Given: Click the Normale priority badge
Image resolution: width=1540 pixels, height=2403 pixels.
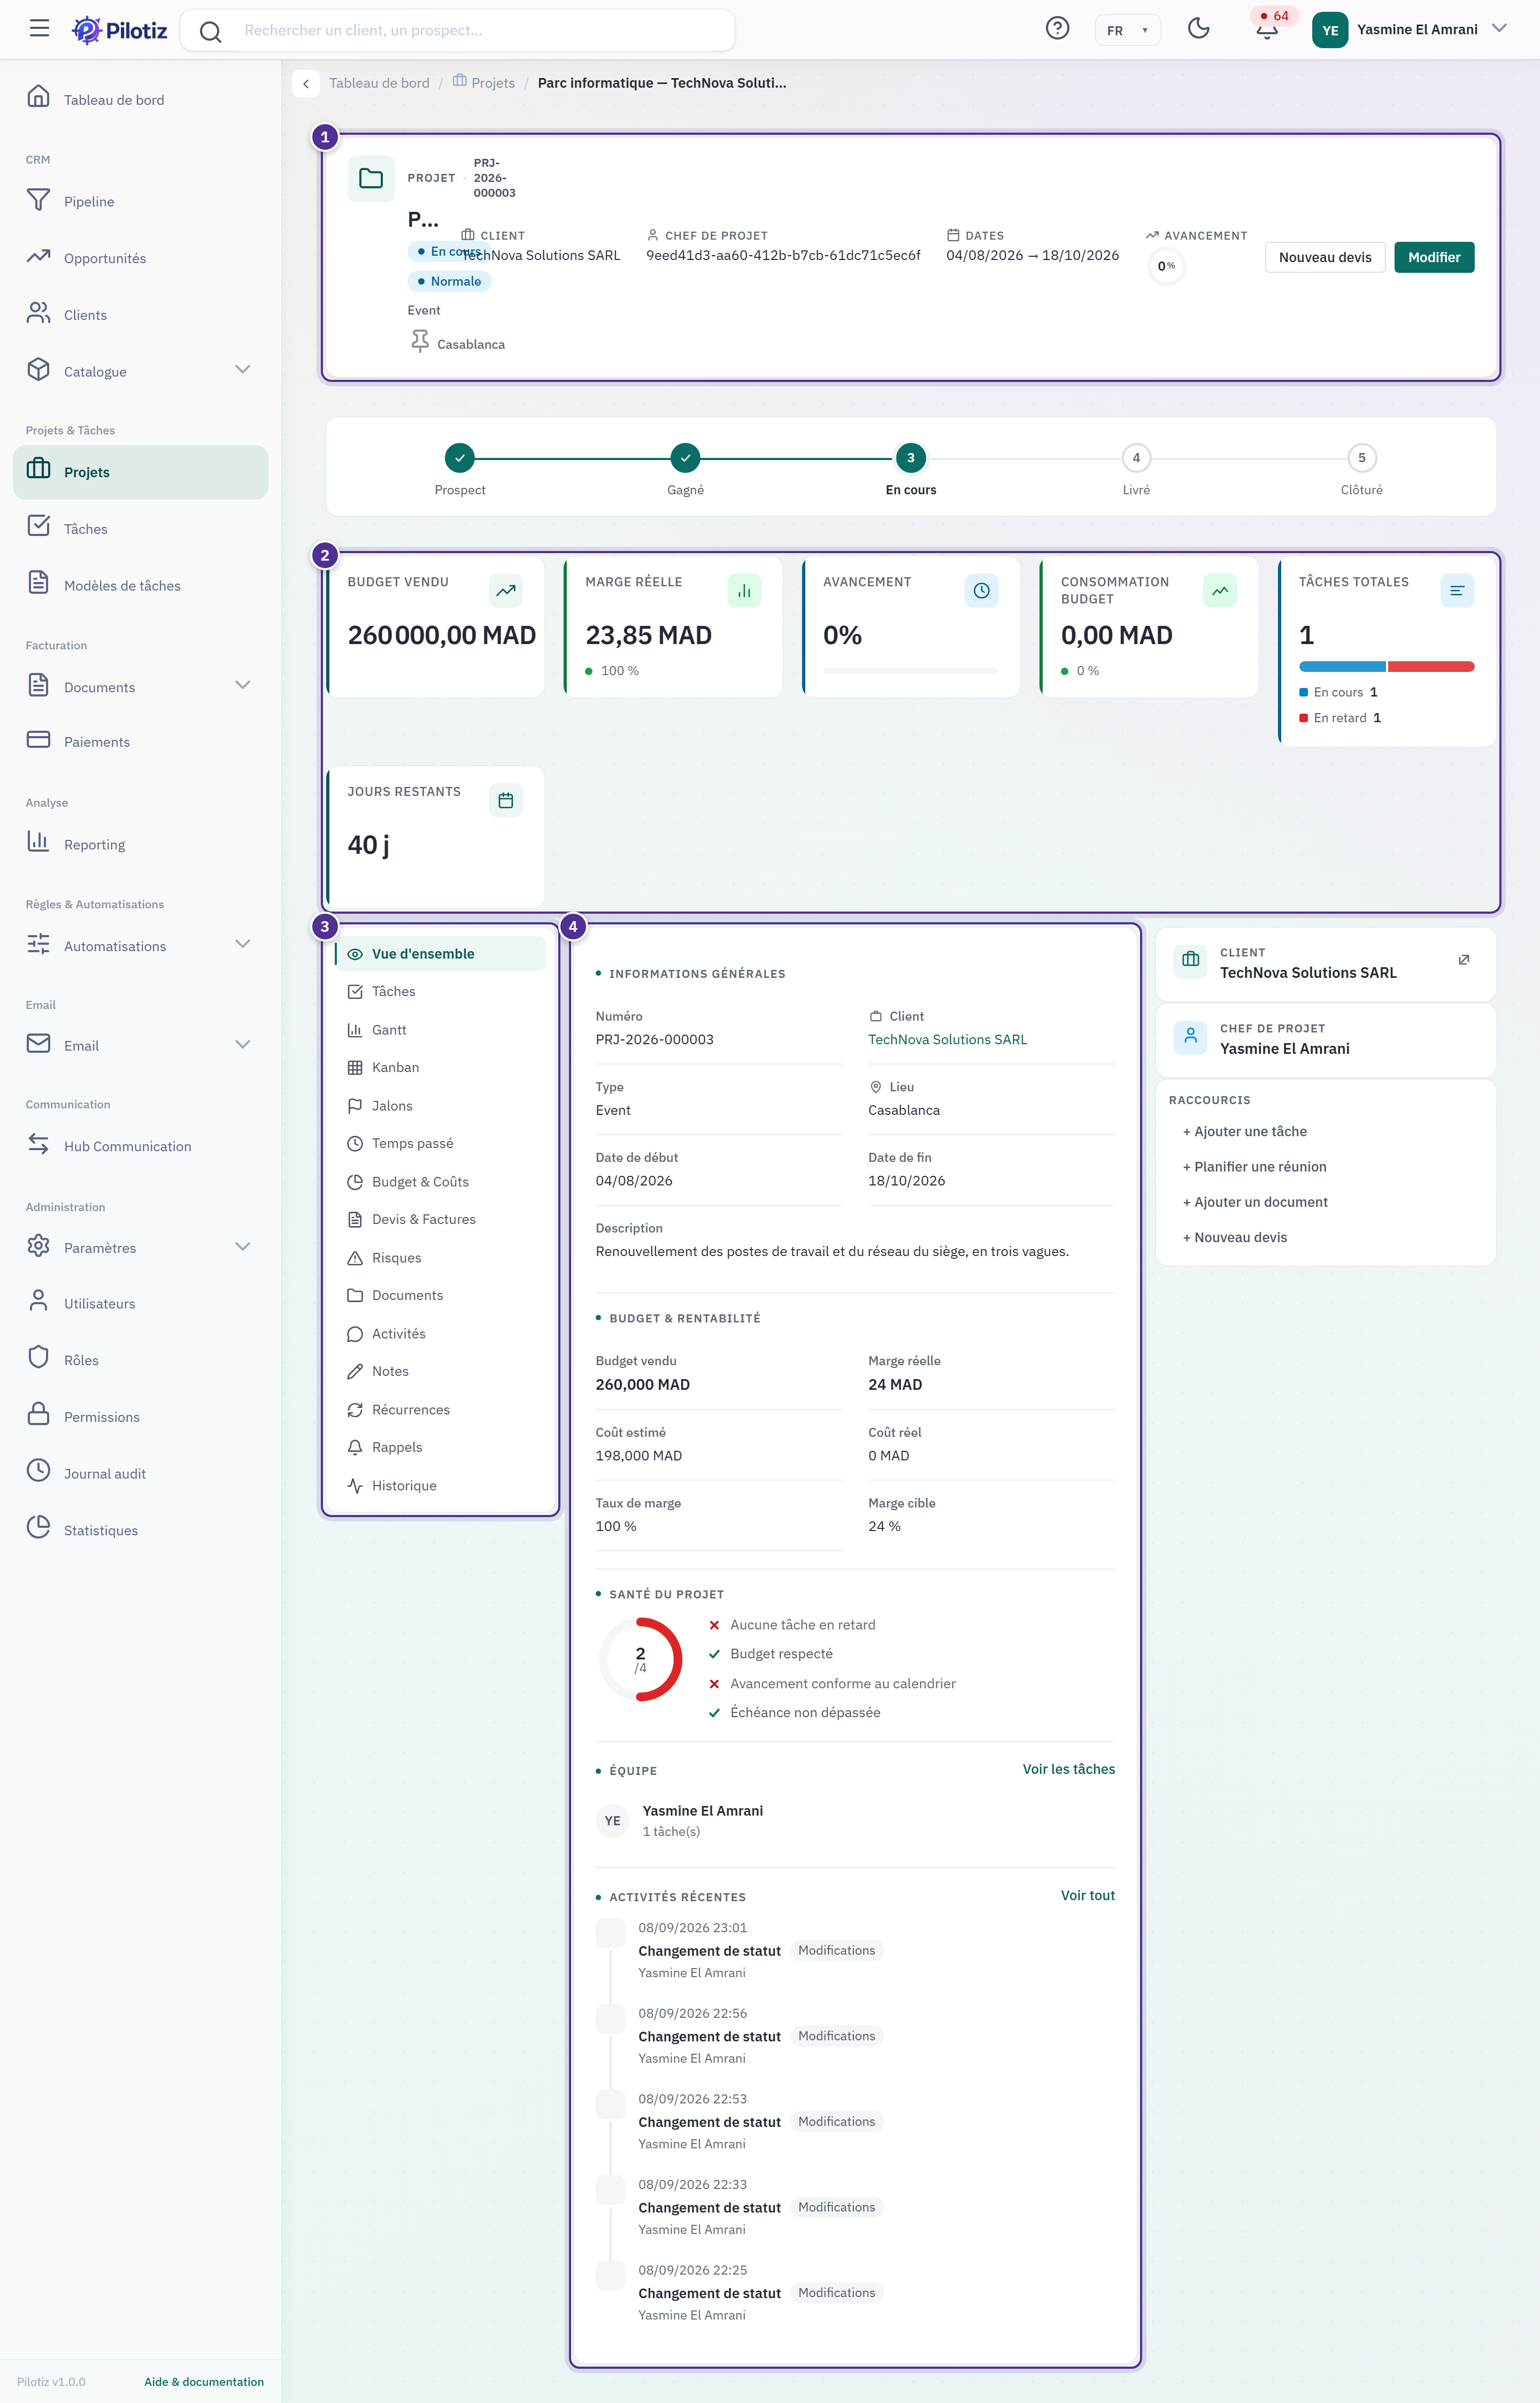Looking at the screenshot, I should click(x=449, y=281).
